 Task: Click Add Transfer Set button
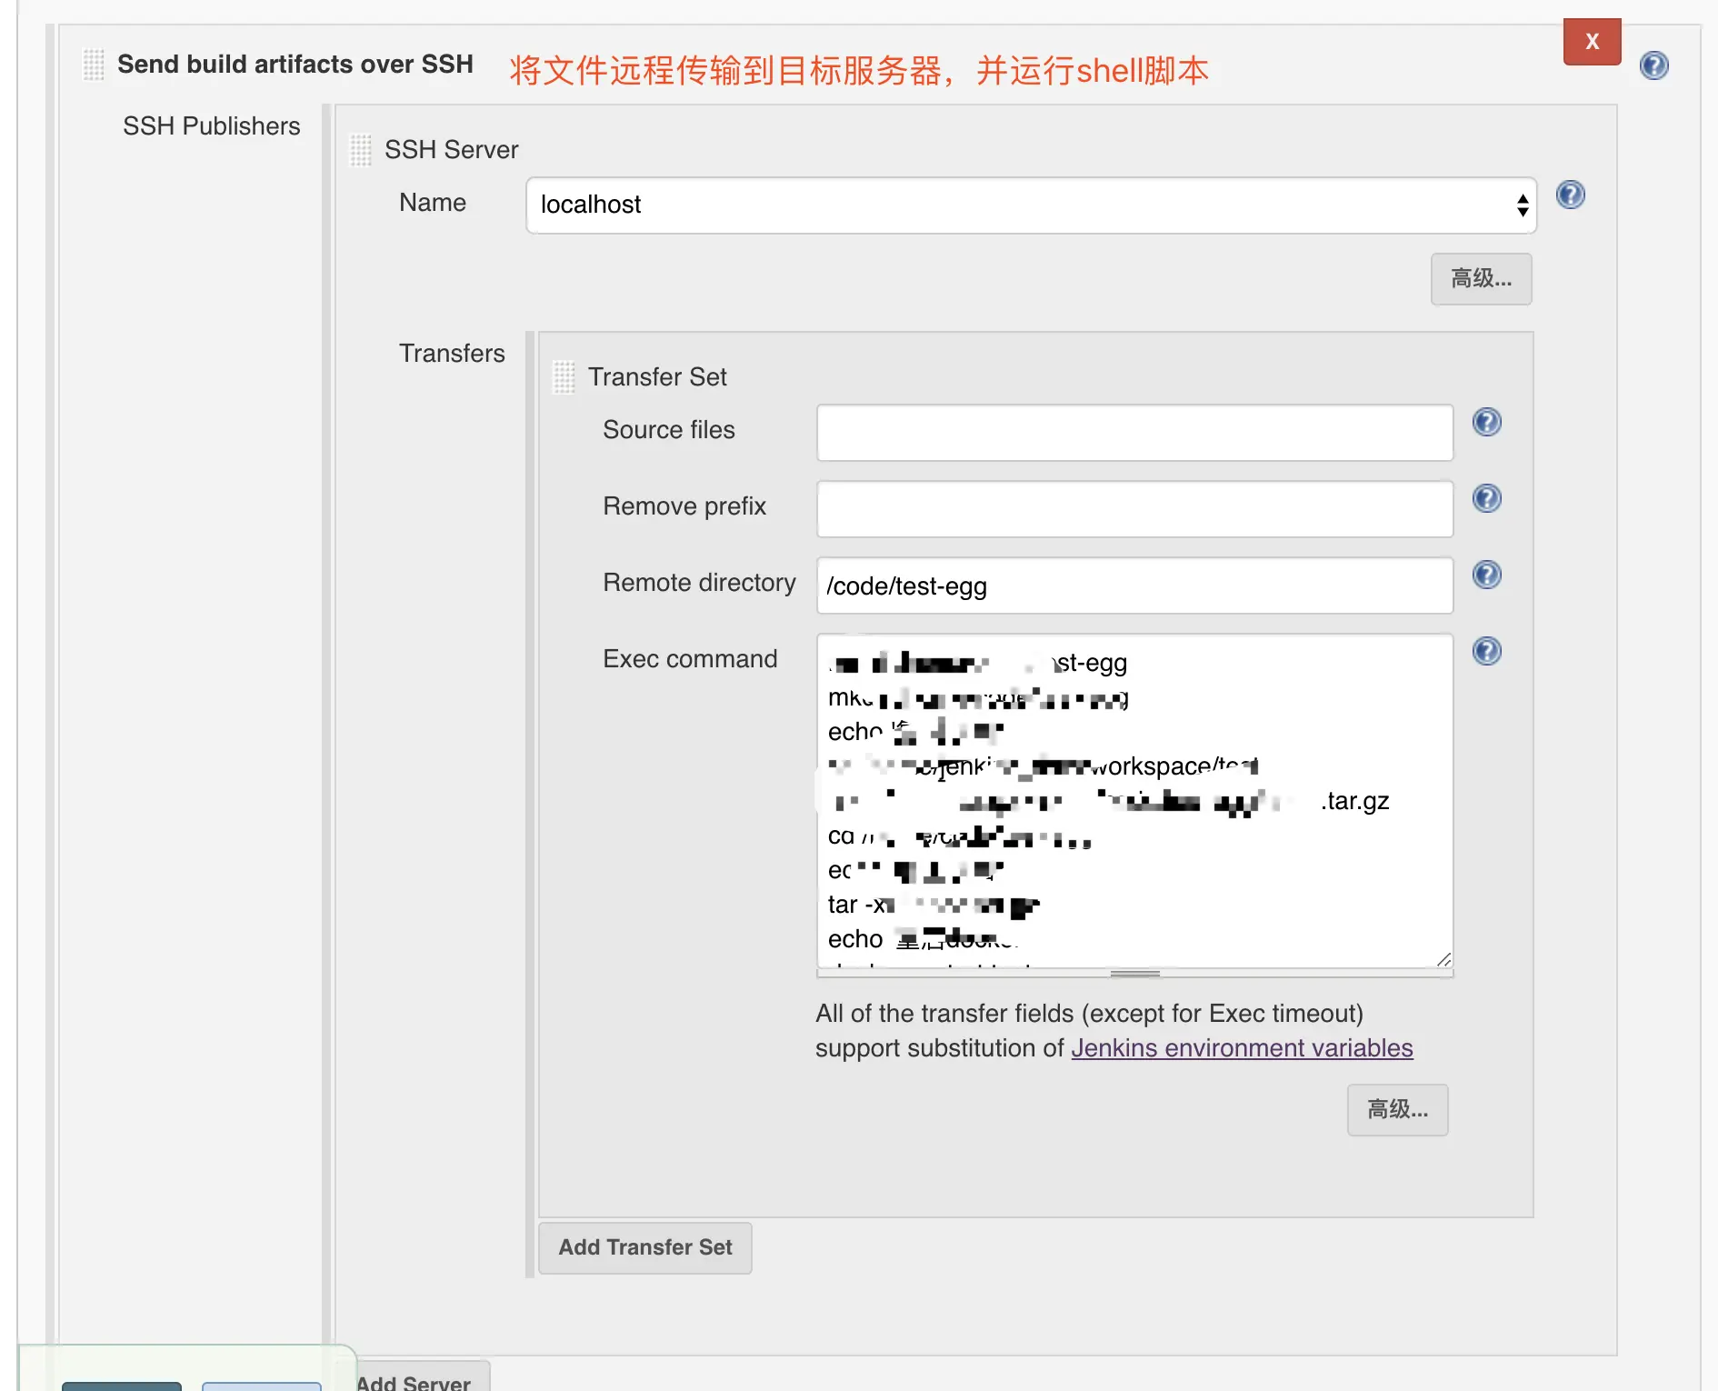(x=644, y=1248)
